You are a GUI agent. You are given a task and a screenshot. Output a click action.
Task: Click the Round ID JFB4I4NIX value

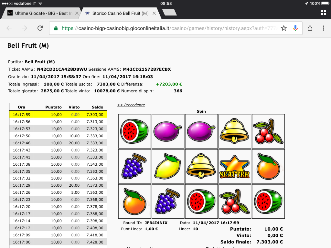tap(156, 223)
